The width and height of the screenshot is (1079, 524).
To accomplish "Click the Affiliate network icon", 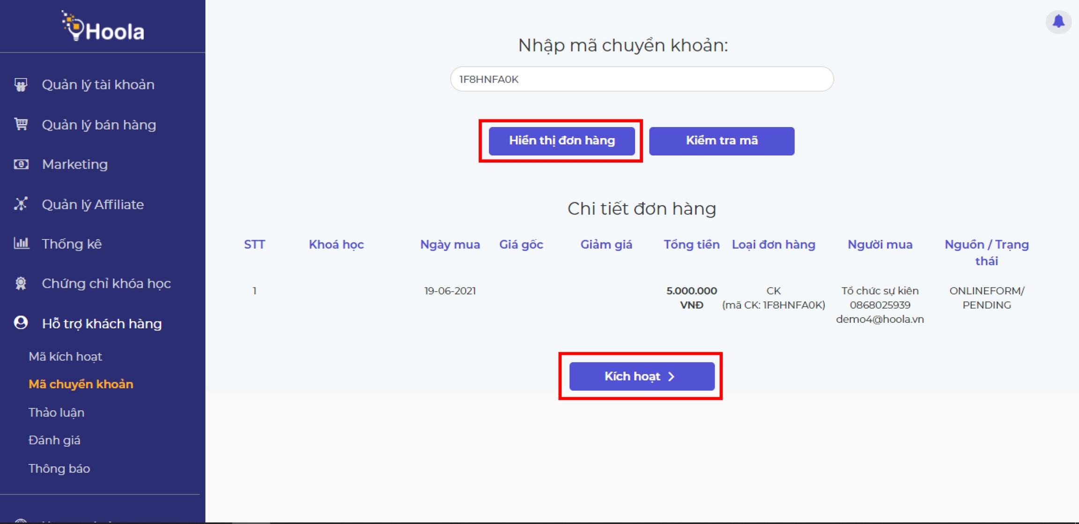I will click(21, 204).
